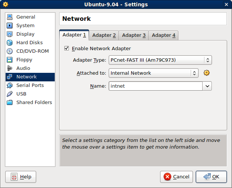This screenshot has width=232, height=188.
Task: Open the Floppy settings icon
Action: [x=10, y=60]
